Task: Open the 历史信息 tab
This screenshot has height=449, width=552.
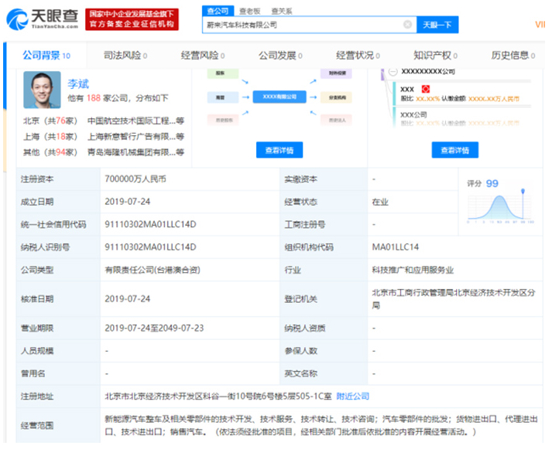Action: pyautogui.click(x=512, y=55)
